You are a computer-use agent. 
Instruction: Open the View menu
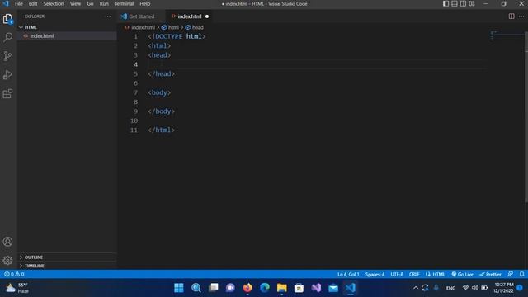point(75,3)
